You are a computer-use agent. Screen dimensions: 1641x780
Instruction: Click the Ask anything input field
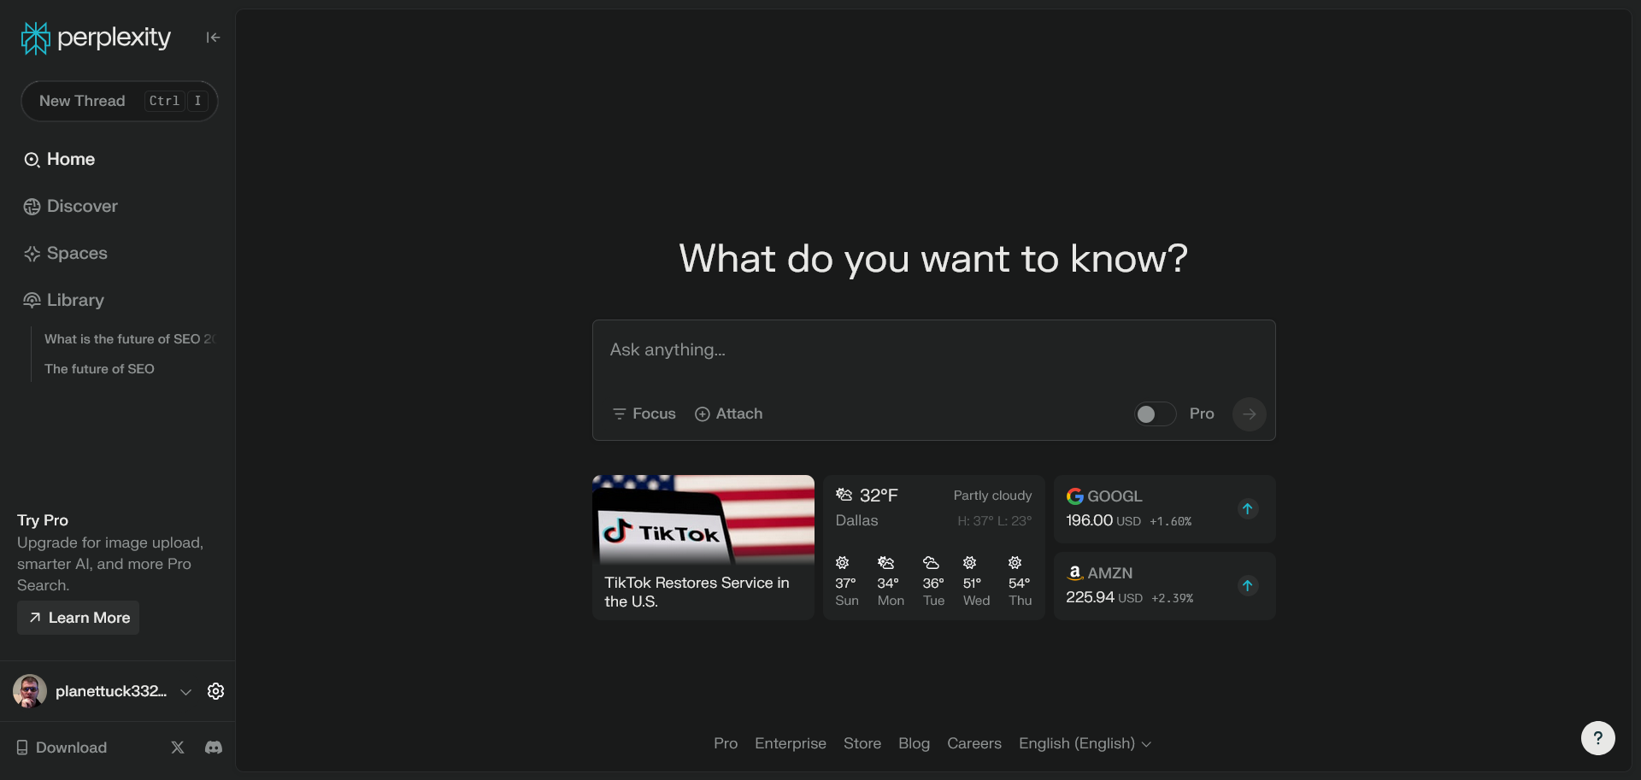coord(932,351)
